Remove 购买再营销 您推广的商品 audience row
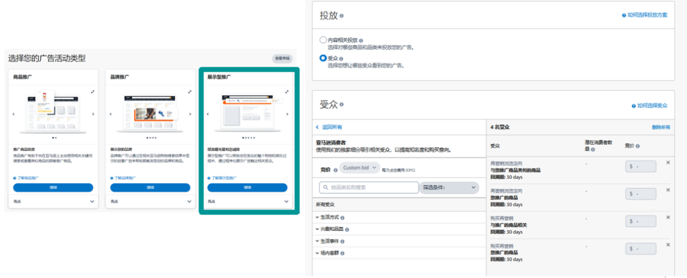 [668, 245]
